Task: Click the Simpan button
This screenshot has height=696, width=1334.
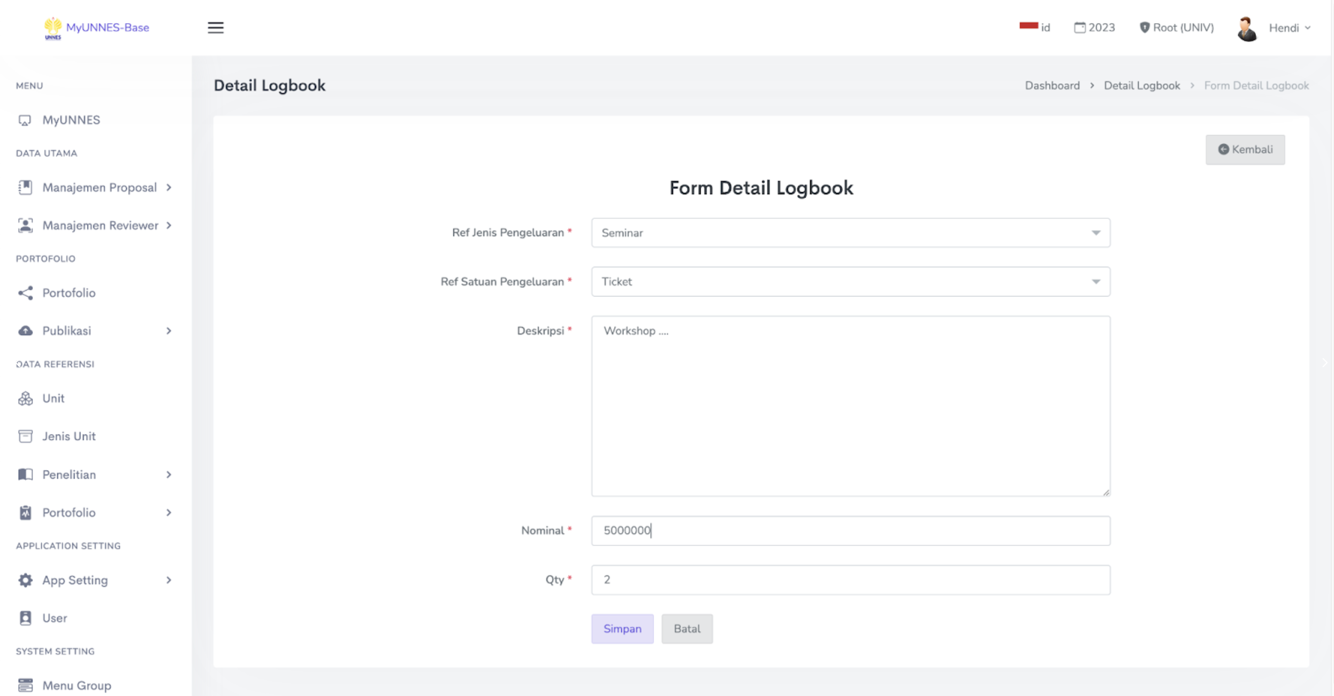Action: (622, 629)
